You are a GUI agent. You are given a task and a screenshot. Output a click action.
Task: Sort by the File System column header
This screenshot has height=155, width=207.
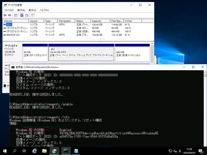click(66, 21)
